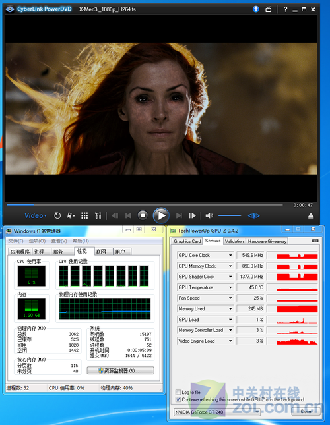Screen dimensions: 330x425
Task: Expand the Memory Controller Load dropdown
Action: point(230,330)
